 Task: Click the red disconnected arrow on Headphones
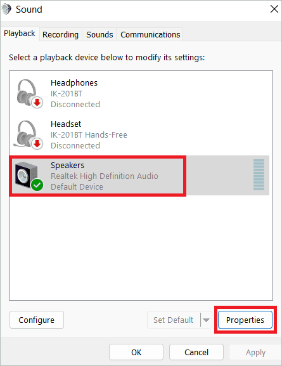[37, 102]
